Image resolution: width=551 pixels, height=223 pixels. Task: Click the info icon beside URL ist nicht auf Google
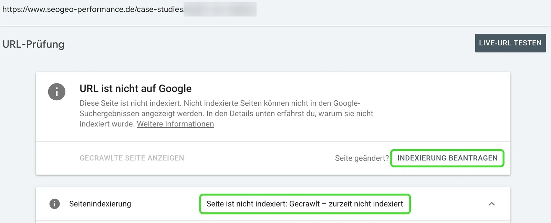tap(57, 92)
